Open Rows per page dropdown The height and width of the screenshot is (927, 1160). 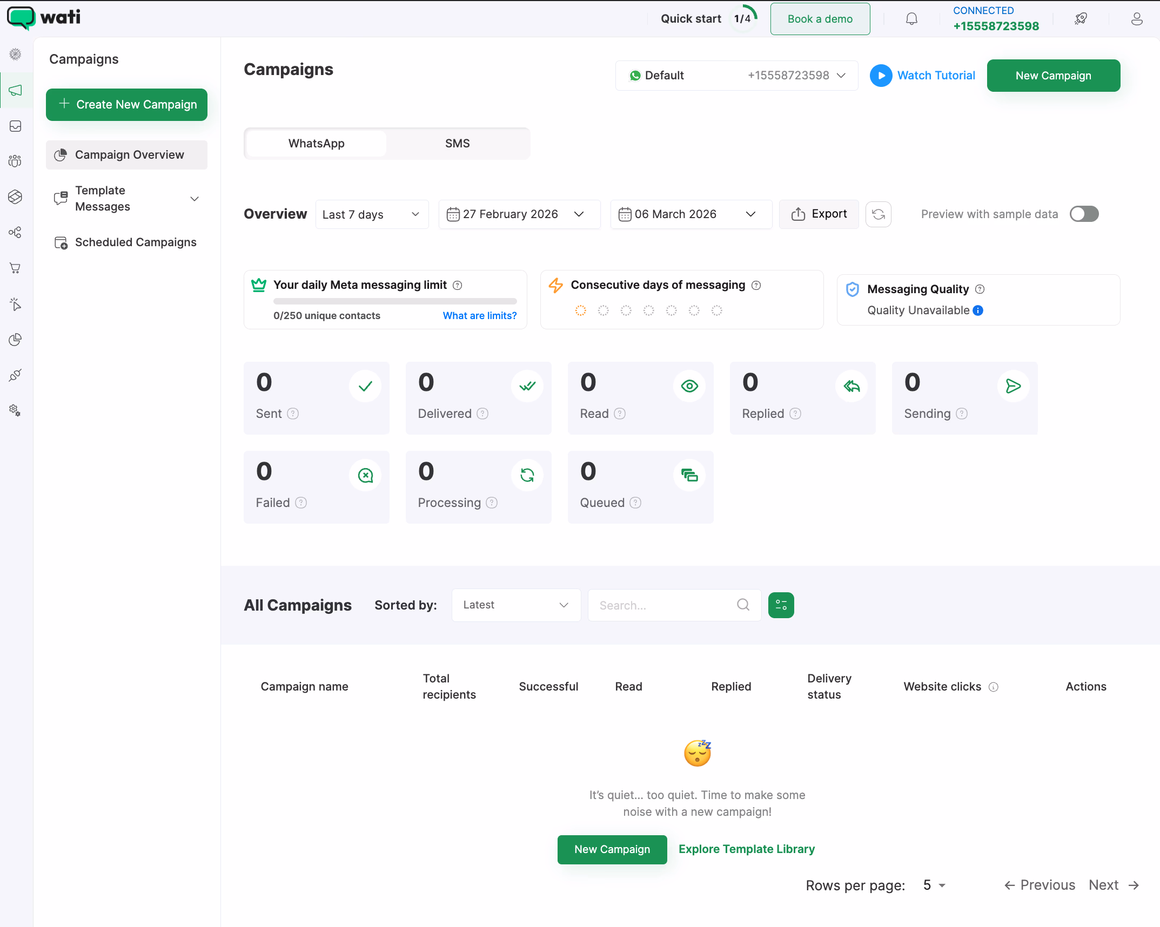click(934, 885)
